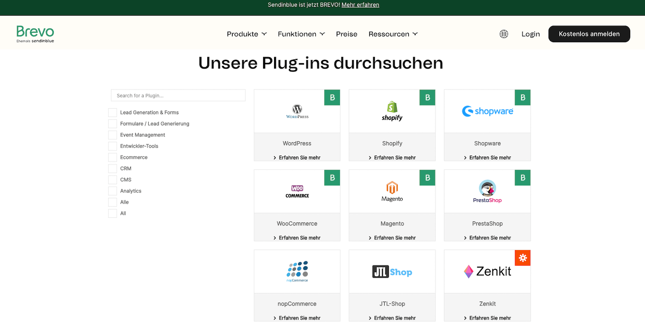645x326 pixels.
Task: Open Erfahren Sie mehr under Magento
Action: pos(392,238)
